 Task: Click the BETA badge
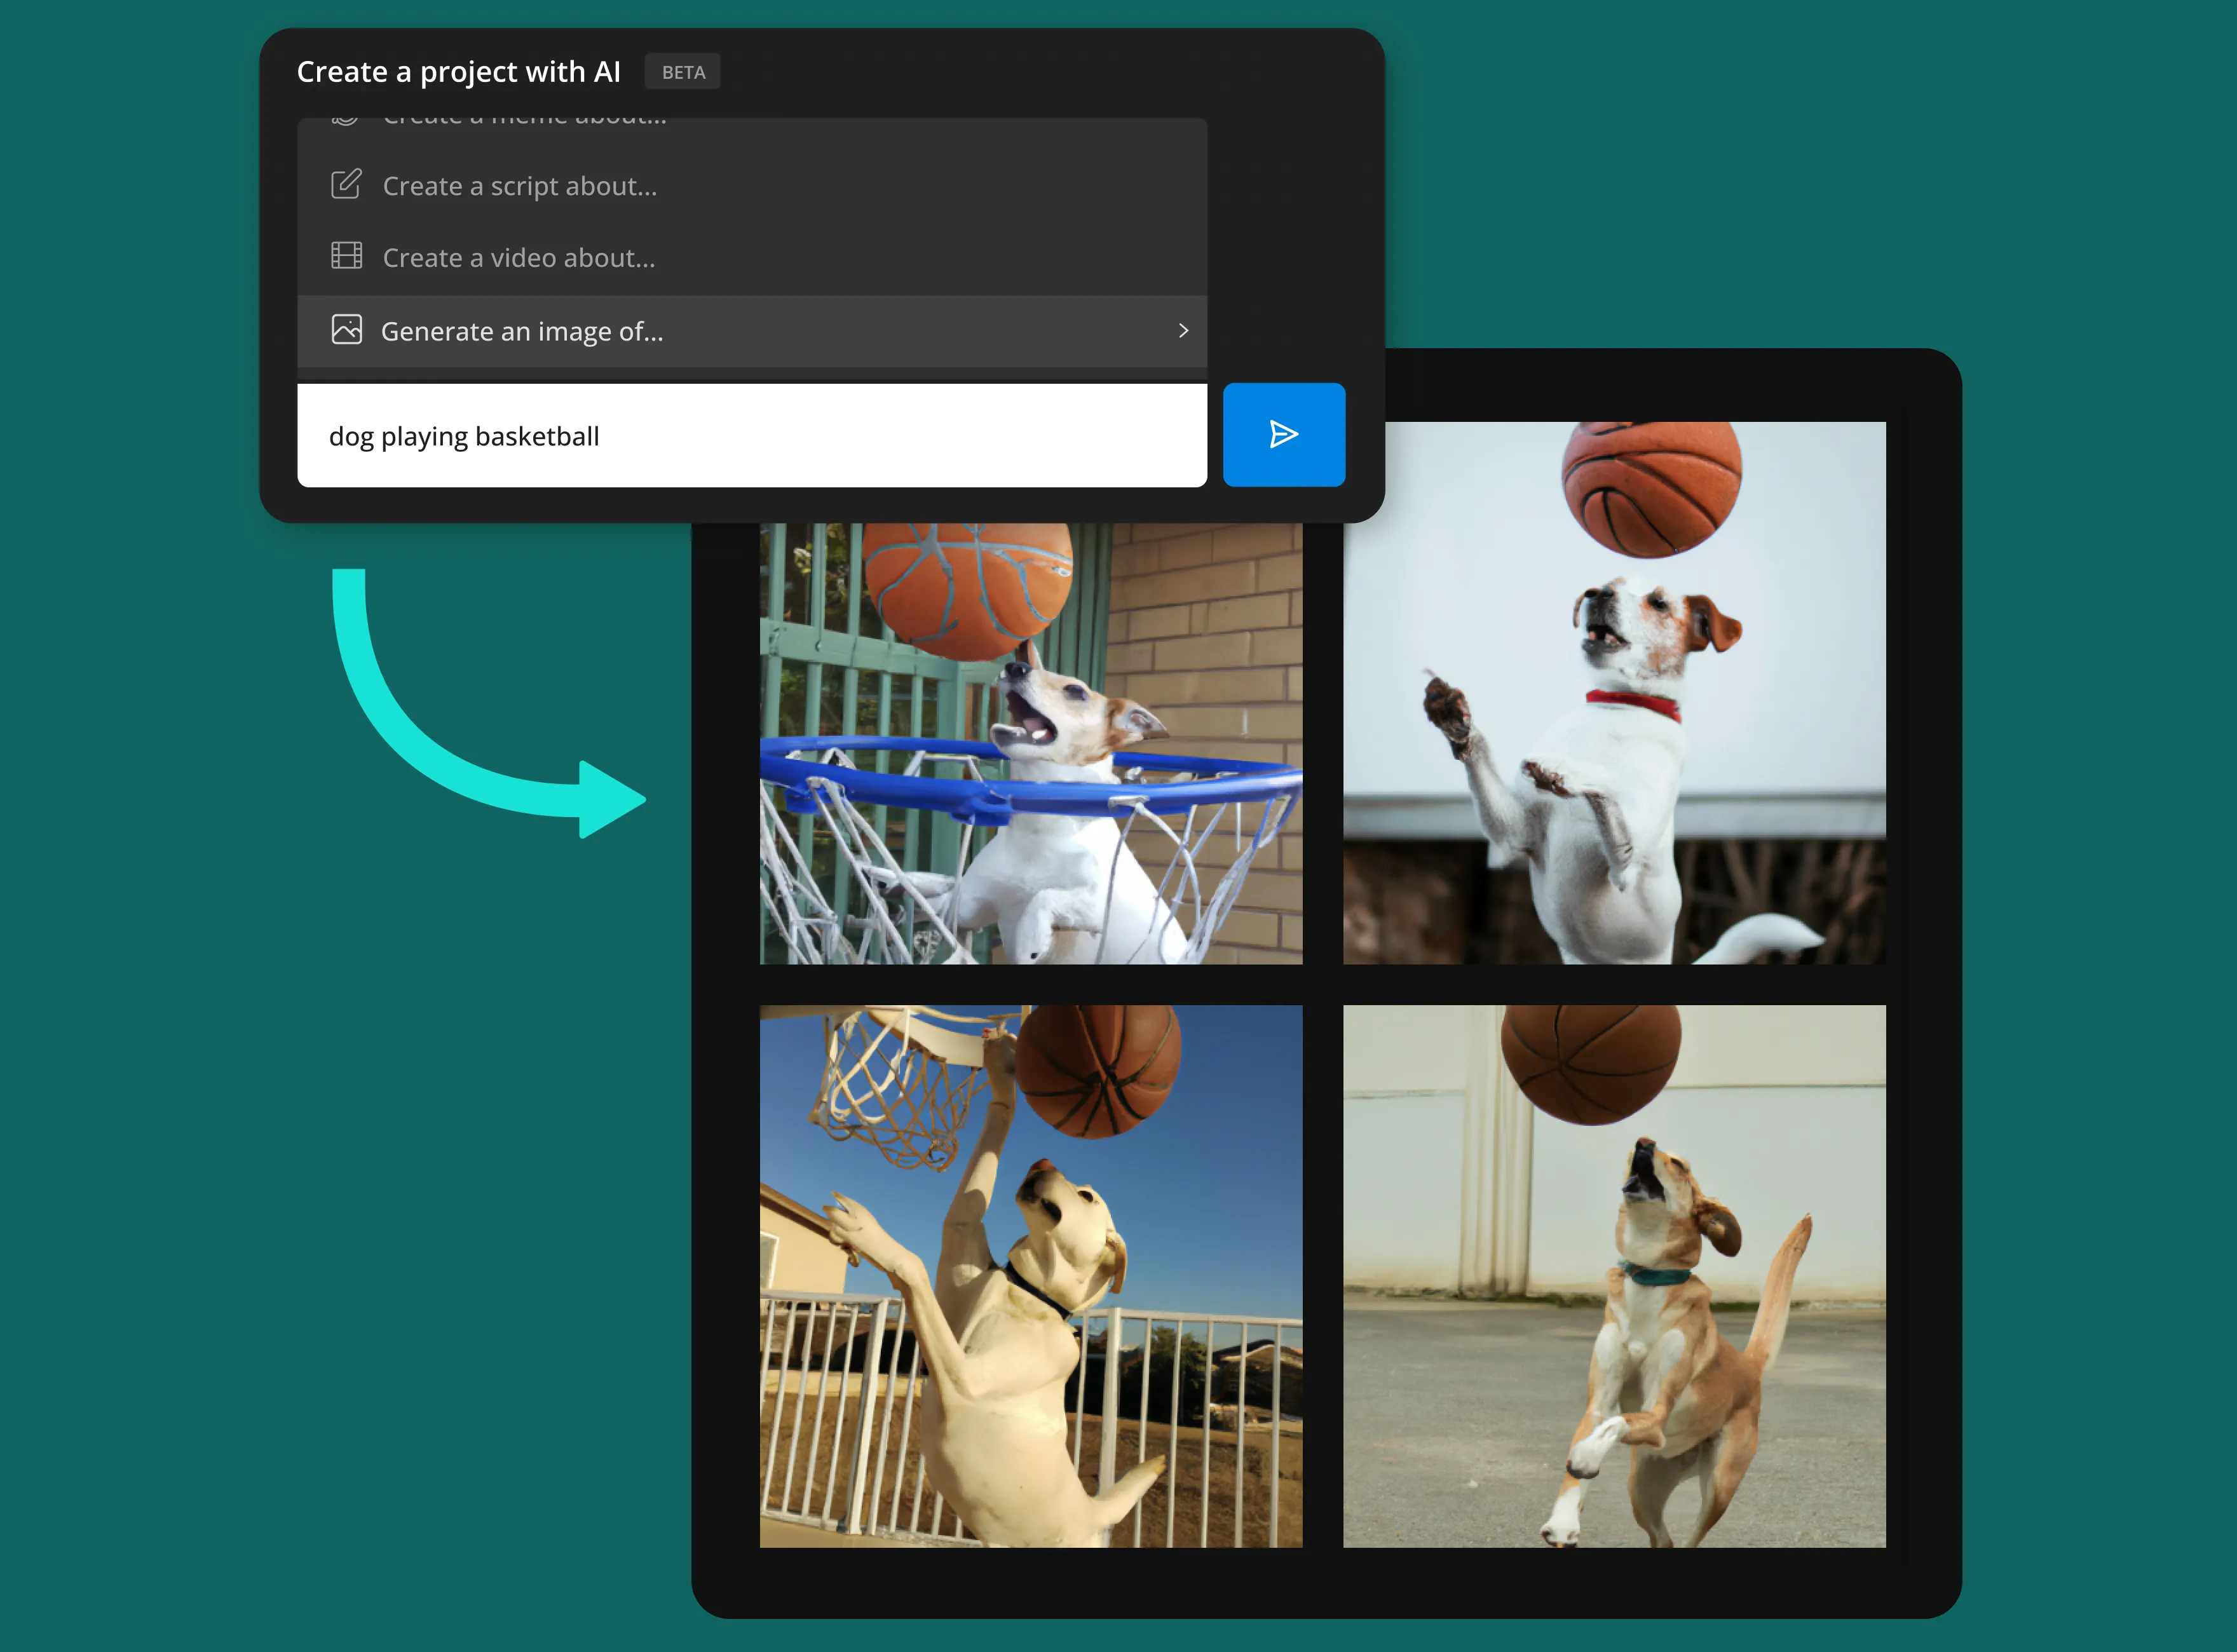(682, 72)
